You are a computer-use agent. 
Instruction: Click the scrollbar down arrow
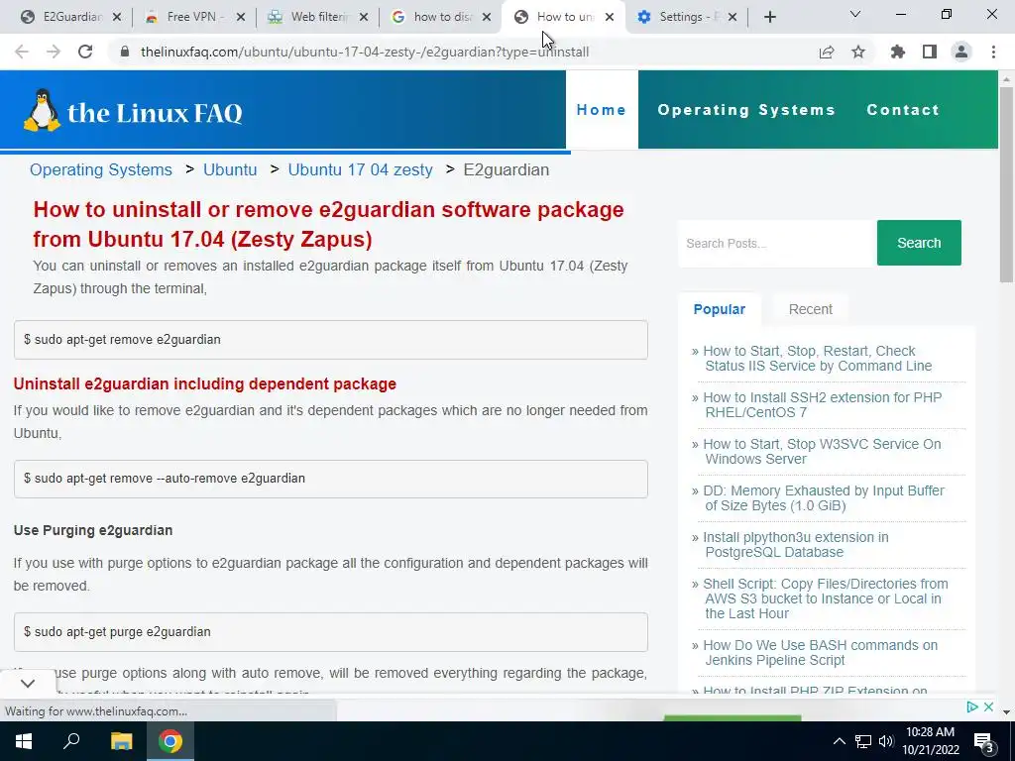click(x=1006, y=711)
